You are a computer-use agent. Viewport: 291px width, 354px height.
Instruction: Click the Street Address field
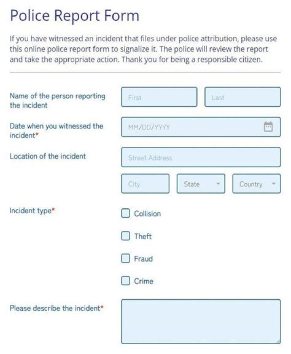coord(200,157)
